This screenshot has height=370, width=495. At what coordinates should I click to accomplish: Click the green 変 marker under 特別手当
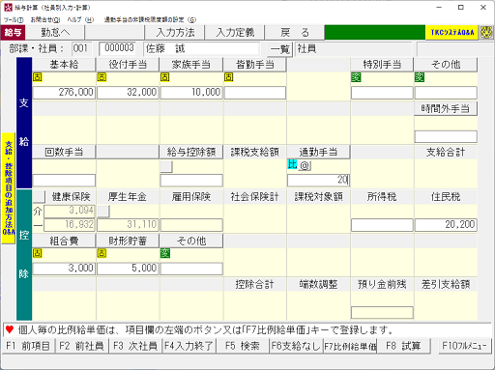356,77
